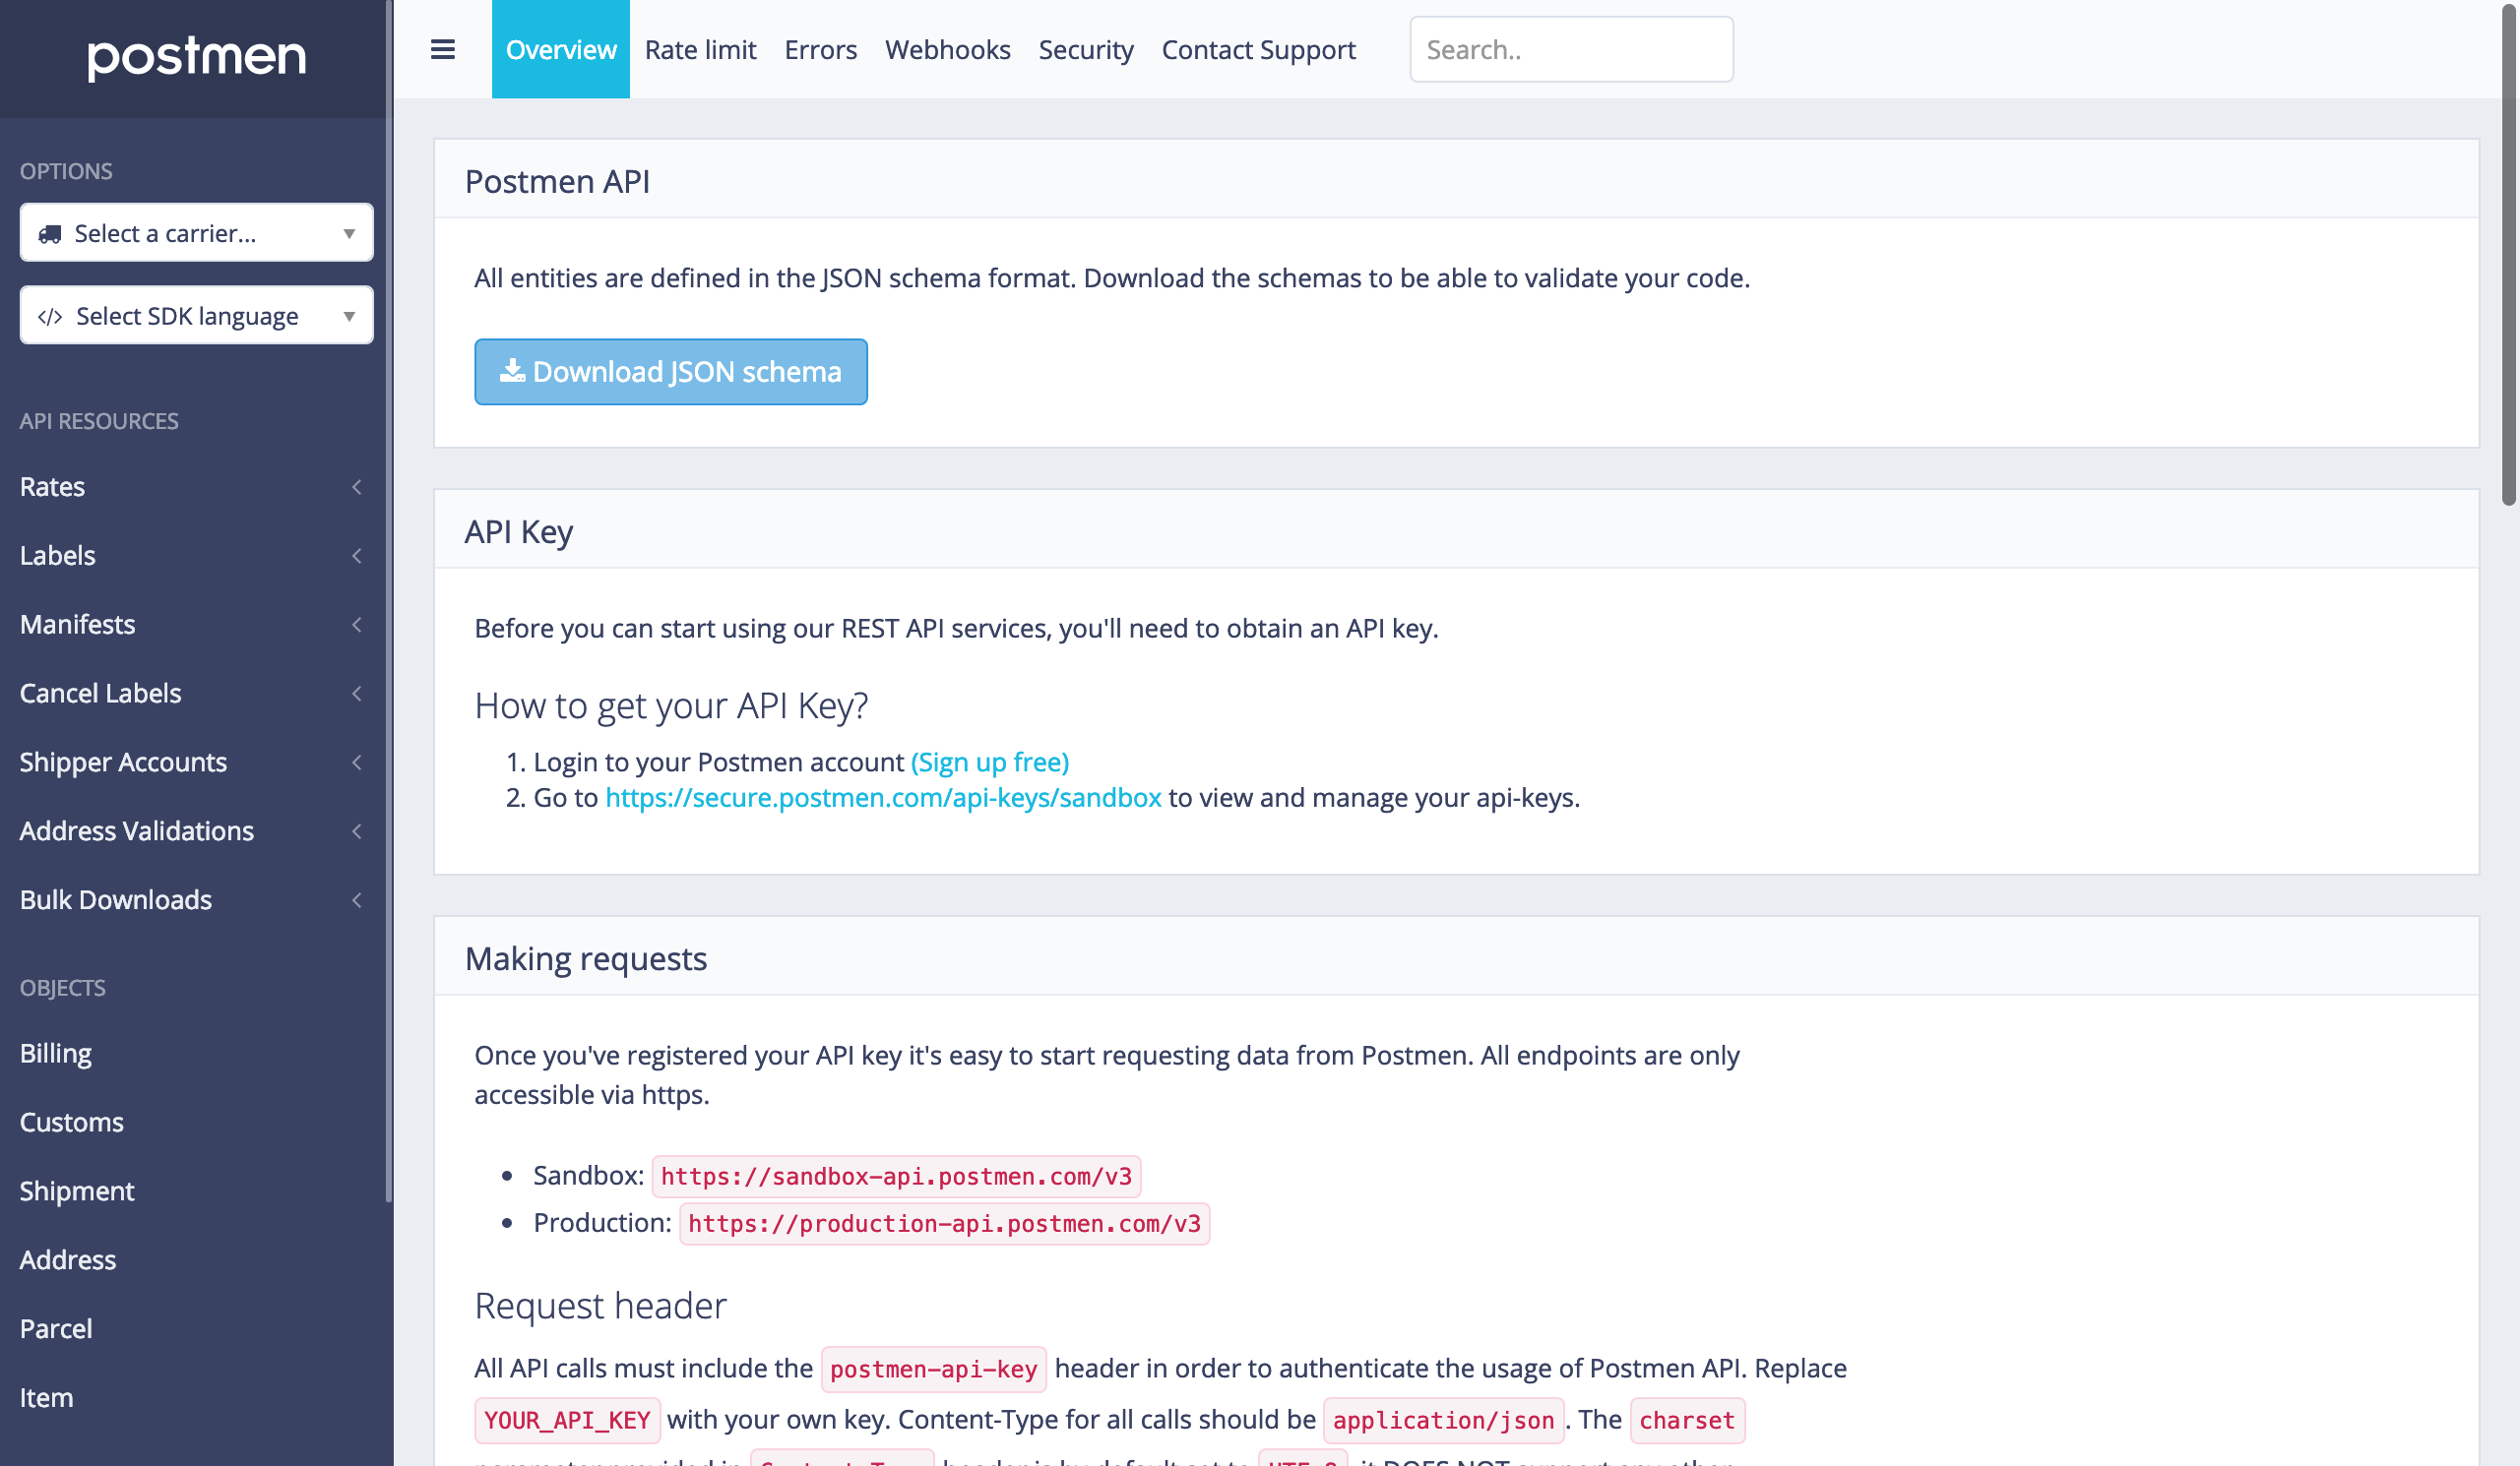Viewport: 2520px width, 1466px height.
Task: Expand the Rates chevron
Action: tap(357, 487)
